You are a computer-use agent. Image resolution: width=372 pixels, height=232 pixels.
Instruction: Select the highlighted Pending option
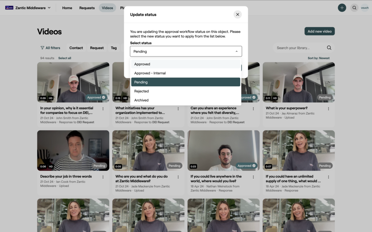(x=186, y=82)
